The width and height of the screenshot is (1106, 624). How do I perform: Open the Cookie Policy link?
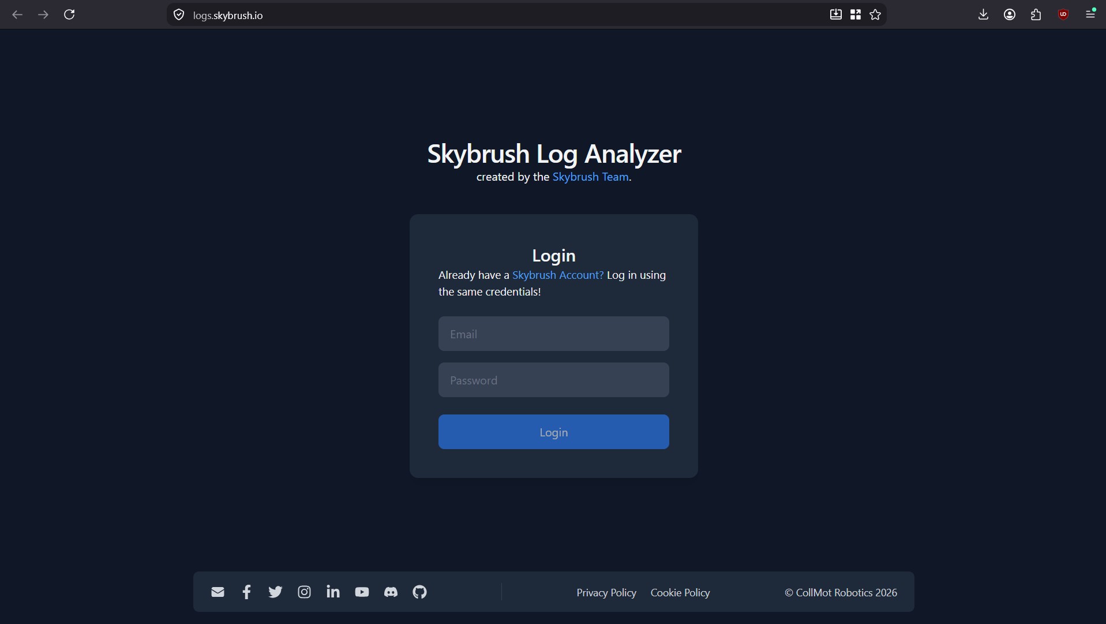pos(680,593)
